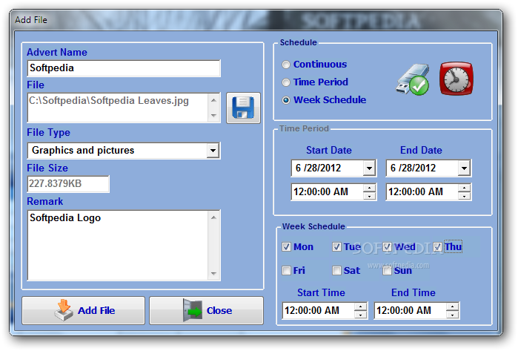Click the Advert Name field containing Softpedia
Viewport: 518px width, 351px height.
click(124, 68)
